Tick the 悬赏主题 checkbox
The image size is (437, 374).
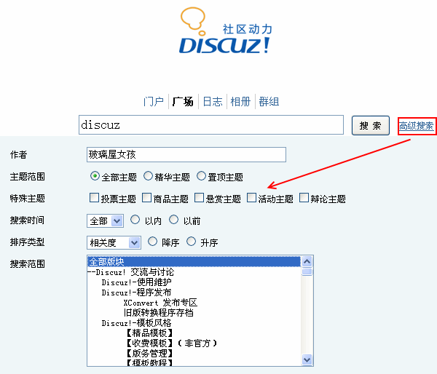coord(199,198)
